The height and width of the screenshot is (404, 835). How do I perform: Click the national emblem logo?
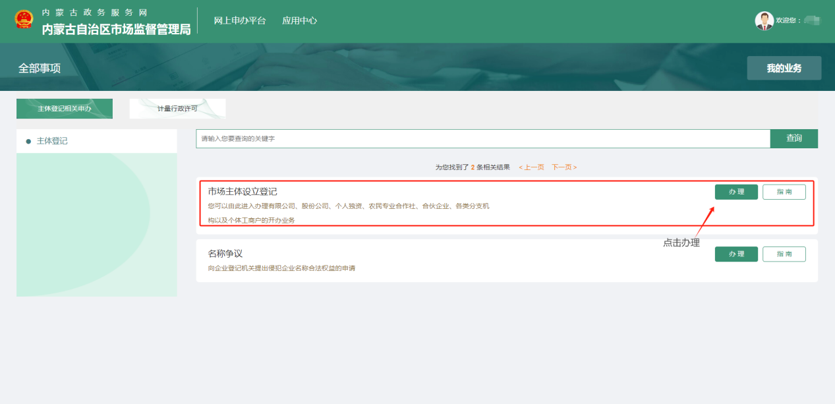click(24, 20)
